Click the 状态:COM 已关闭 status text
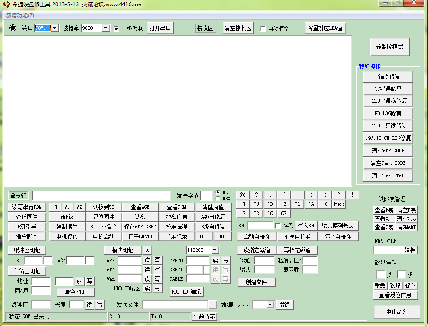The width and height of the screenshot is (428, 326). point(29,316)
